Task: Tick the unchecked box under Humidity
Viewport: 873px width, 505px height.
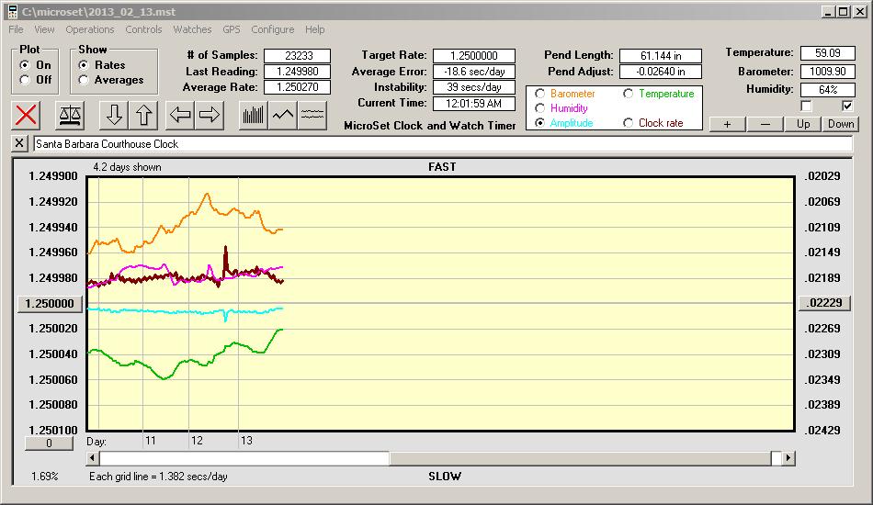Action: point(806,106)
